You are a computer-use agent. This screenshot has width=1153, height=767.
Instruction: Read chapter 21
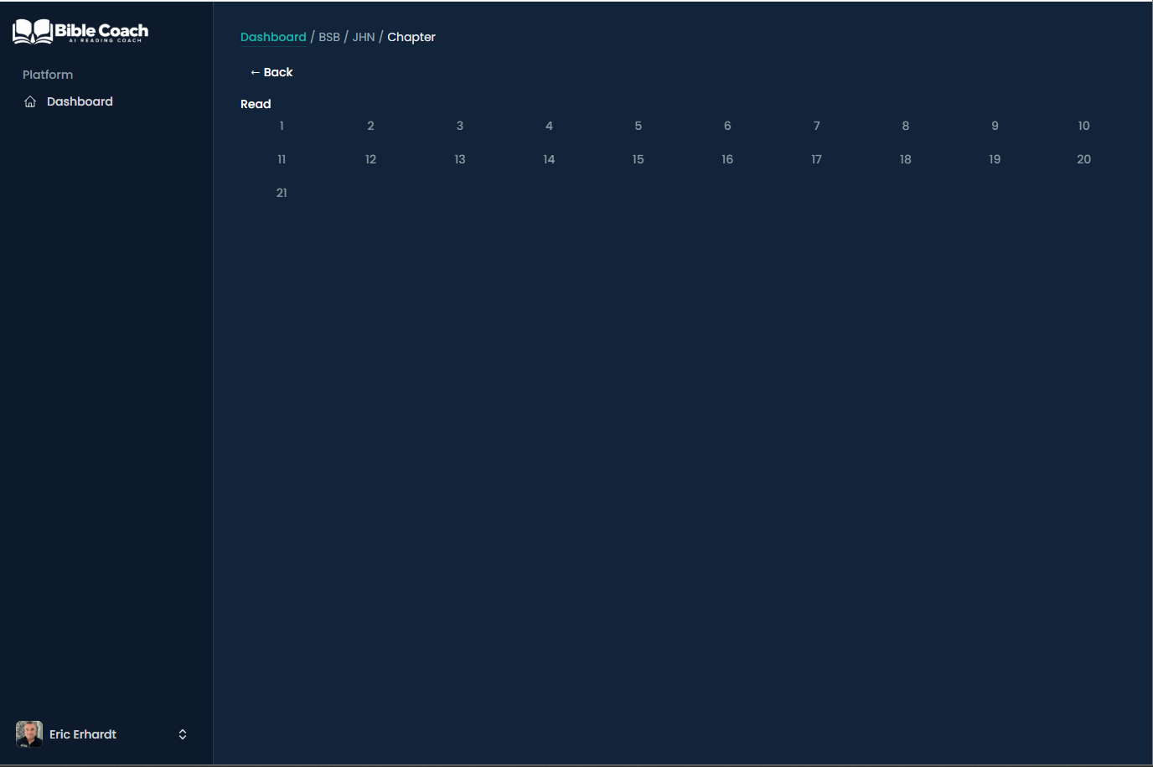coord(282,193)
